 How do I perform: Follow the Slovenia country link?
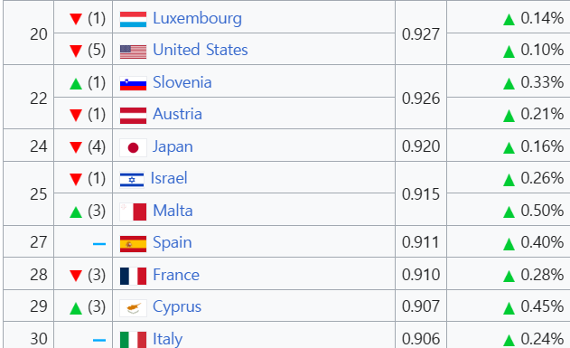pos(182,82)
